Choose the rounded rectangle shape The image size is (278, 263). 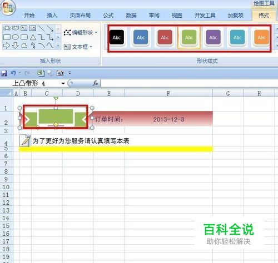(x=24, y=37)
